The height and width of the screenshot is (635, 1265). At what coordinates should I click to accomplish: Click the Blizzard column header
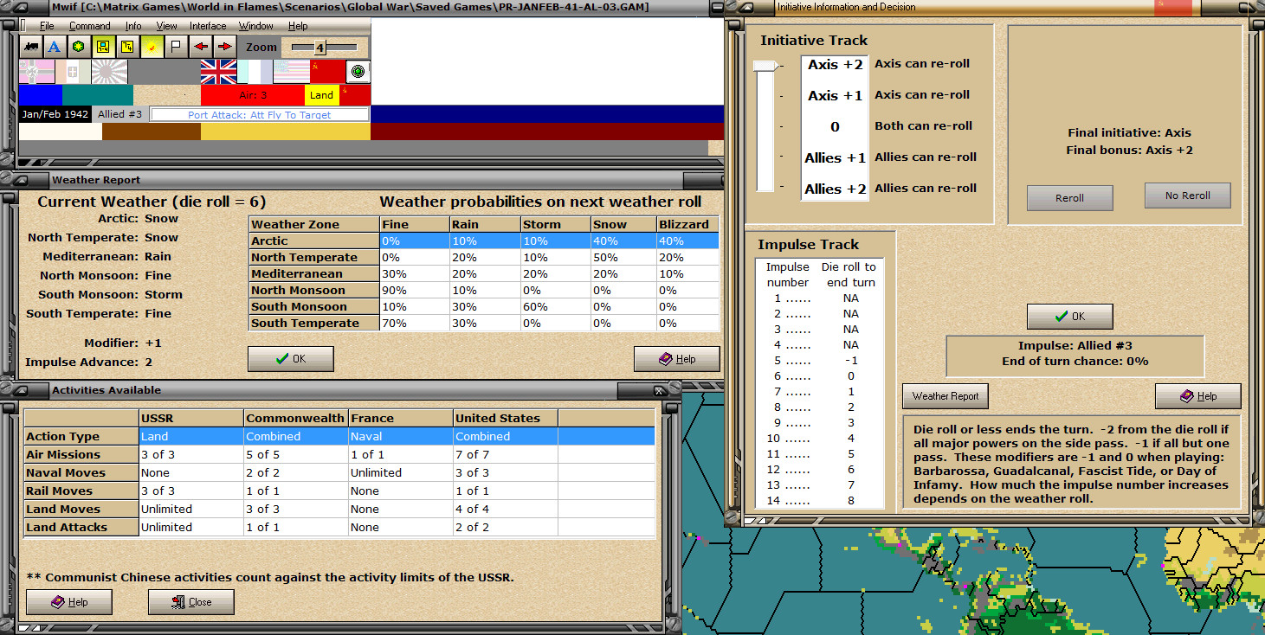coord(688,224)
